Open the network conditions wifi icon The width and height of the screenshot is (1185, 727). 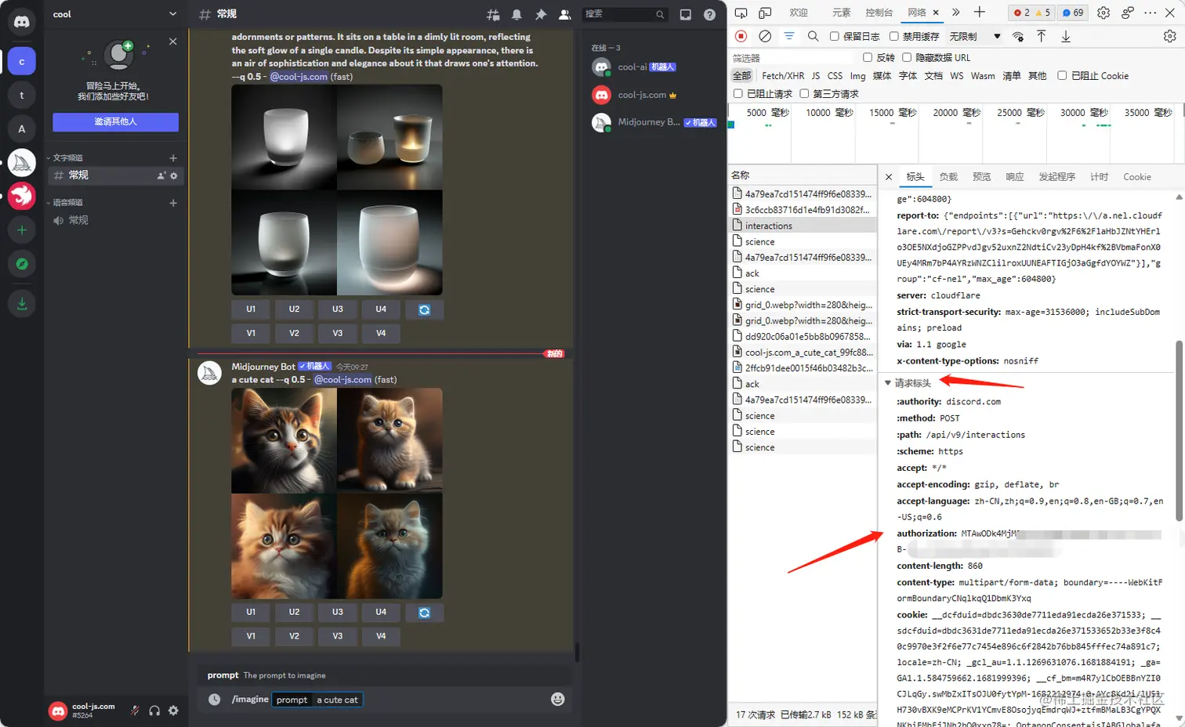click(1018, 36)
